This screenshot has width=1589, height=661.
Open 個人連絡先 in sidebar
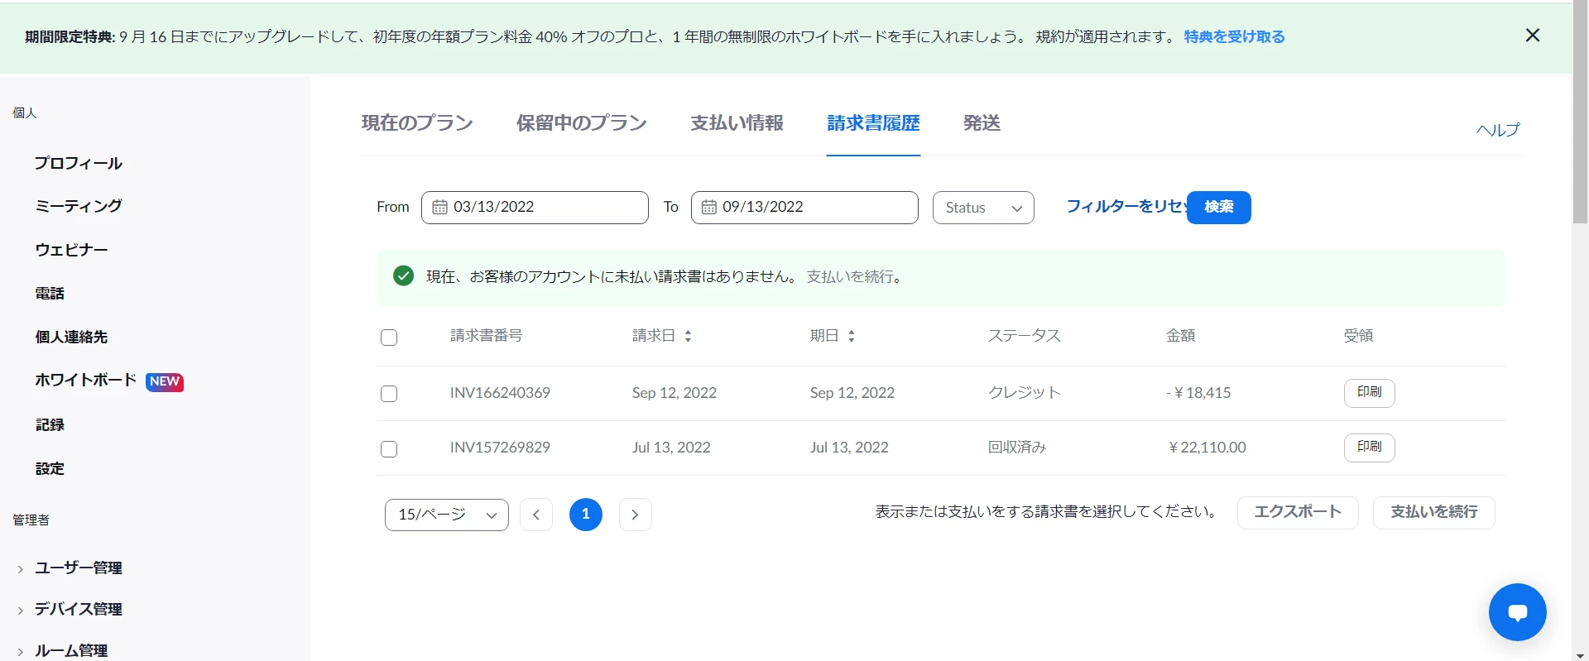pos(71,338)
